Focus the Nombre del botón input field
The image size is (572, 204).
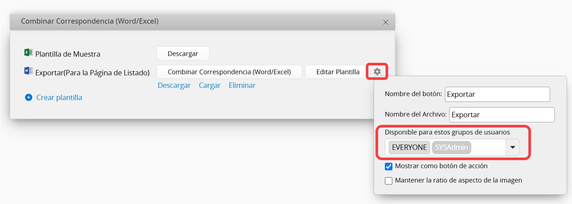tap(497, 94)
